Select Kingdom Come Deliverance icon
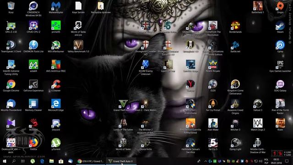The image size is (293, 165). point(235,87)
